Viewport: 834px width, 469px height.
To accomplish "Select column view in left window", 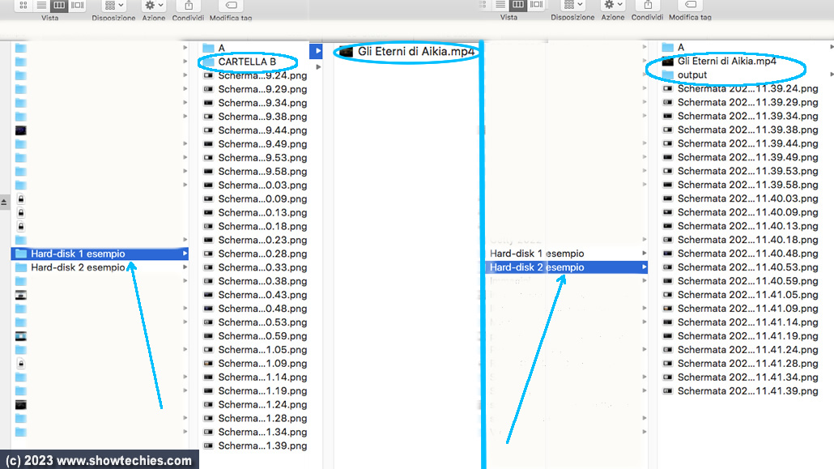I will tap(59, 6).
